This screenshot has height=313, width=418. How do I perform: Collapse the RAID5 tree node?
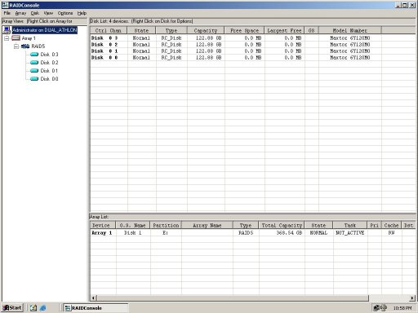click(x=16, y=46)
